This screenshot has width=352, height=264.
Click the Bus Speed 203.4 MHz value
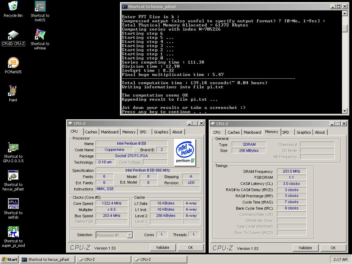[x=112, y=216]
